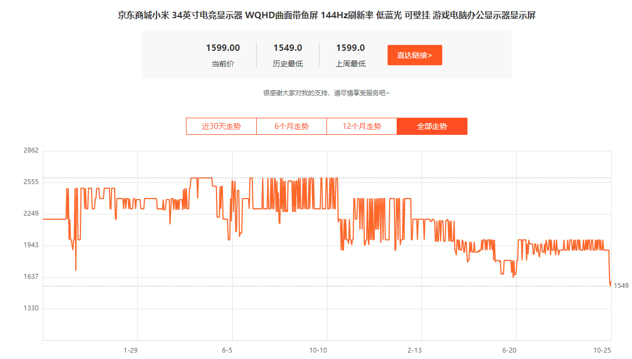Click the x-axis date 6-20
The width and height of the screenshot is (632, 359).
tap(509, 350)
